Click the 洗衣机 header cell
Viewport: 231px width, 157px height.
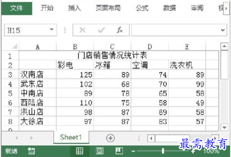point(187,65)
